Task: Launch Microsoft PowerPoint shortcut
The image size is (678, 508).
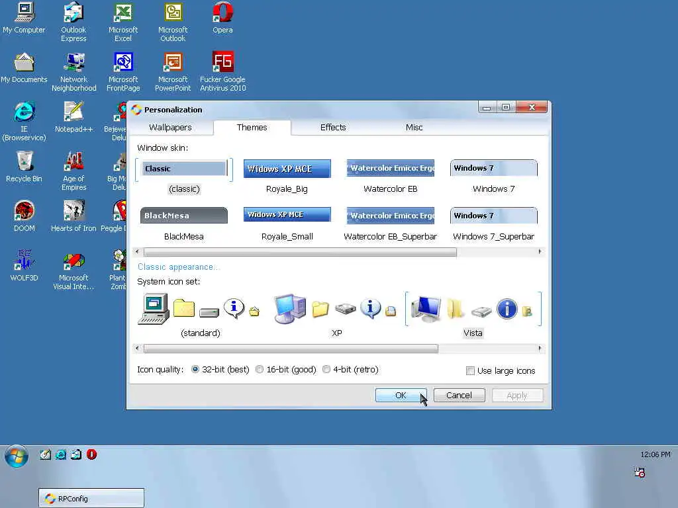Action: pos(173,71)
